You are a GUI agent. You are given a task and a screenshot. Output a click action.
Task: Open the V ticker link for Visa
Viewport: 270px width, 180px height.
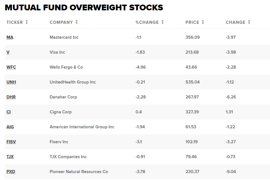[x=8, y=52]
